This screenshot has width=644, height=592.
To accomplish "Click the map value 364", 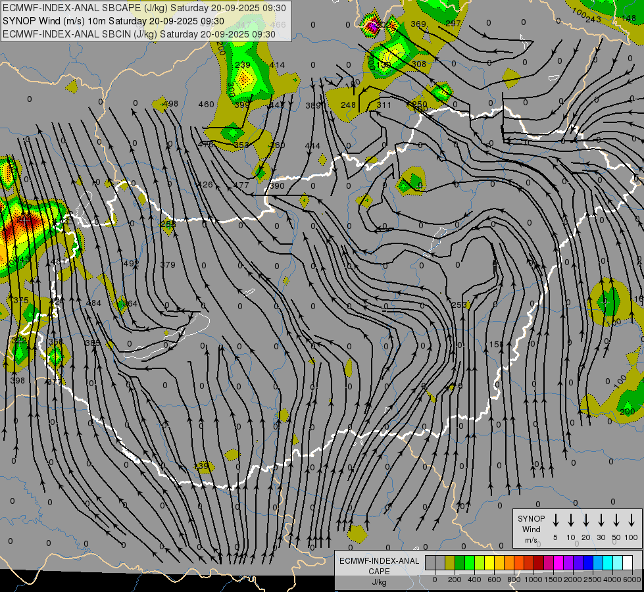I will 130,304.
